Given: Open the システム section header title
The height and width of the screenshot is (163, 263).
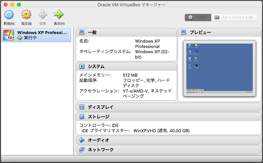Looking at the screenshot, I should coord(96,66).
